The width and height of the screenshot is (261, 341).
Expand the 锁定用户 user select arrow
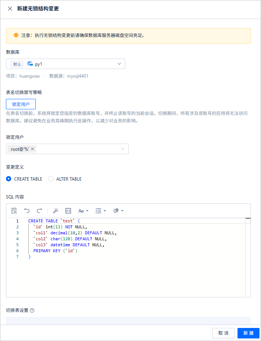[x=123, y=149]
